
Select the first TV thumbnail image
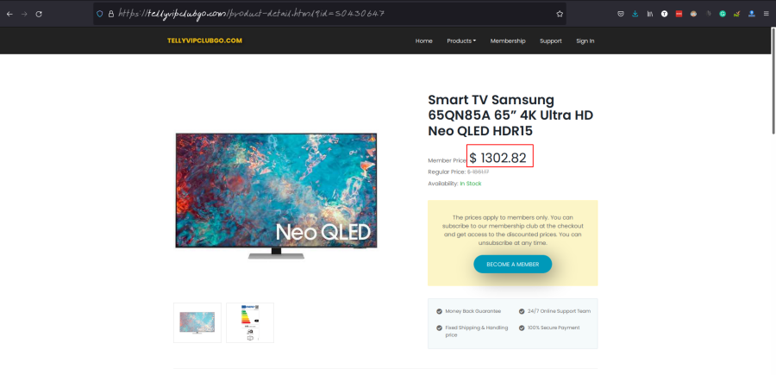coord(197,322)
